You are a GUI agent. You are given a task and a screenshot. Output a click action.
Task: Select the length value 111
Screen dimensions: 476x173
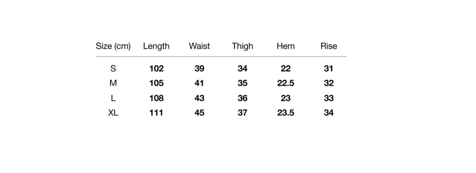click(156, 113)
